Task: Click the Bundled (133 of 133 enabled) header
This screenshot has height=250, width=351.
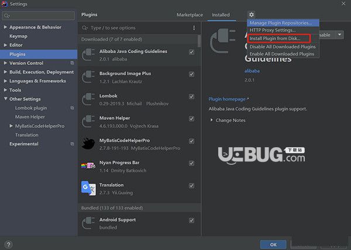Action: point(139,208)
